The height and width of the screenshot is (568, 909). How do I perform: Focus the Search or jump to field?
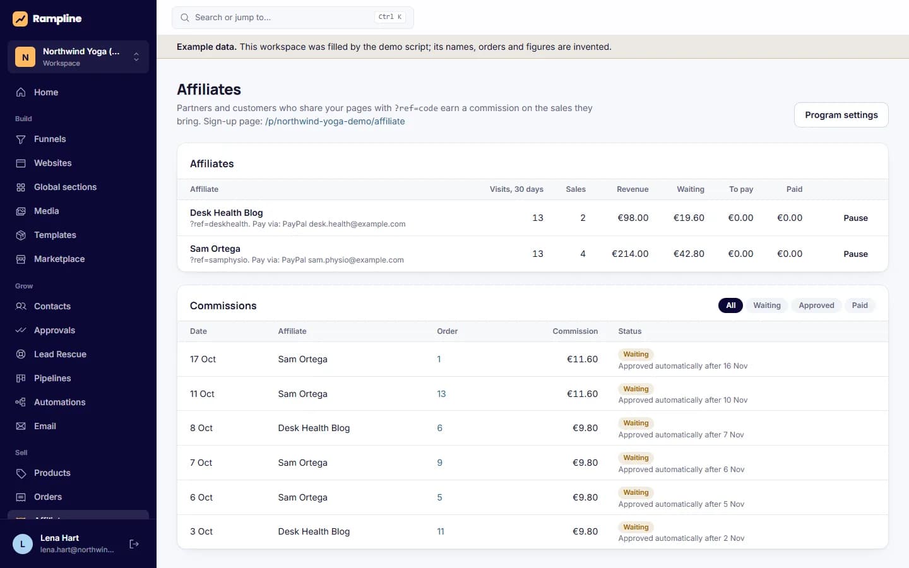coord(293,18)
